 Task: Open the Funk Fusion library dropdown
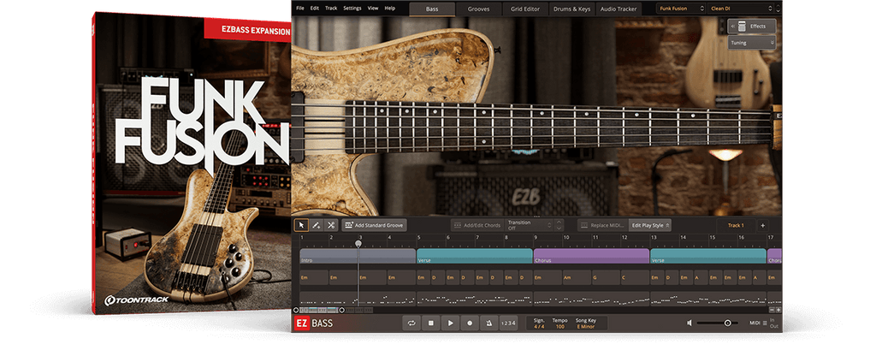(x=680, y=9)
